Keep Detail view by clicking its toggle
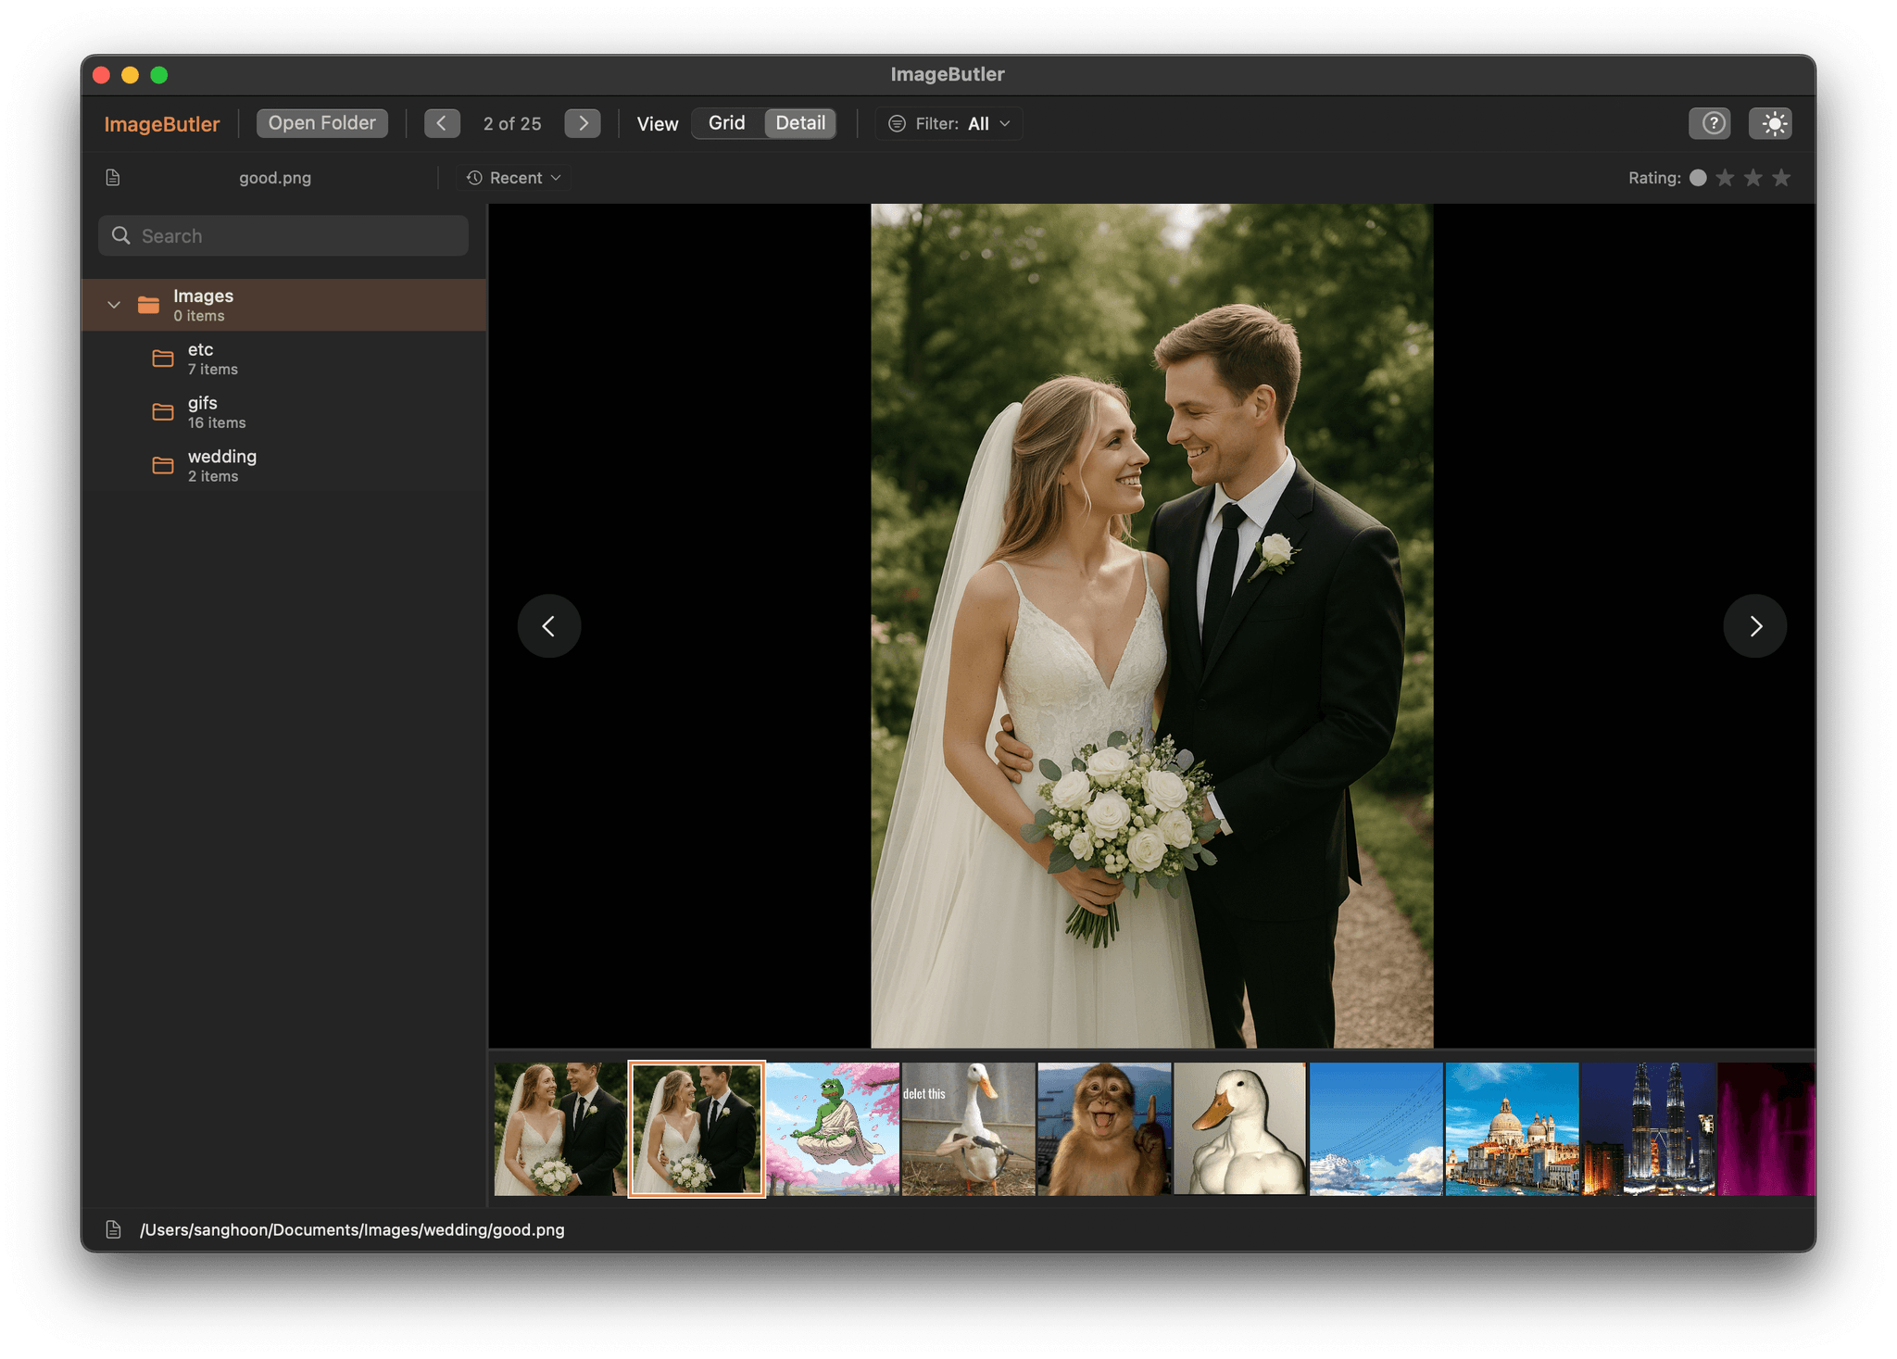The height and width of the screenshot is (1359, 1897). [x=799, y=122]
